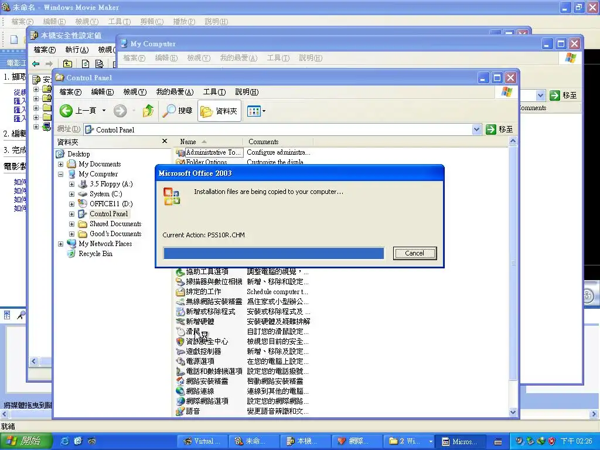This screenshot has height=450, width=600.
Task: Open 檢視(V) menu in Control Panel
Action: (135, 92)
